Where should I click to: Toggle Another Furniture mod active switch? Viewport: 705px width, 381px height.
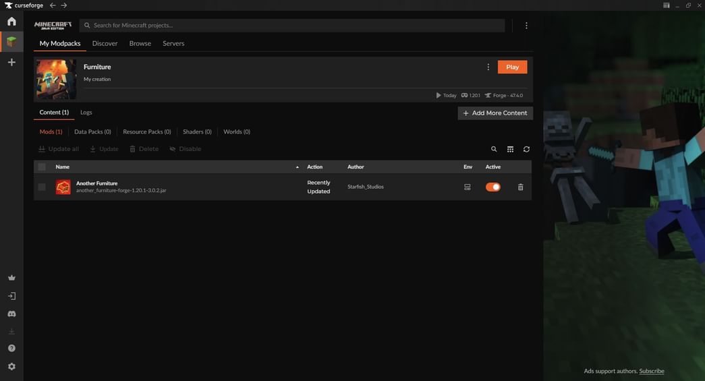click(493, 187)
